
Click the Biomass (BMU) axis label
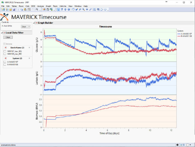point(37,111)
